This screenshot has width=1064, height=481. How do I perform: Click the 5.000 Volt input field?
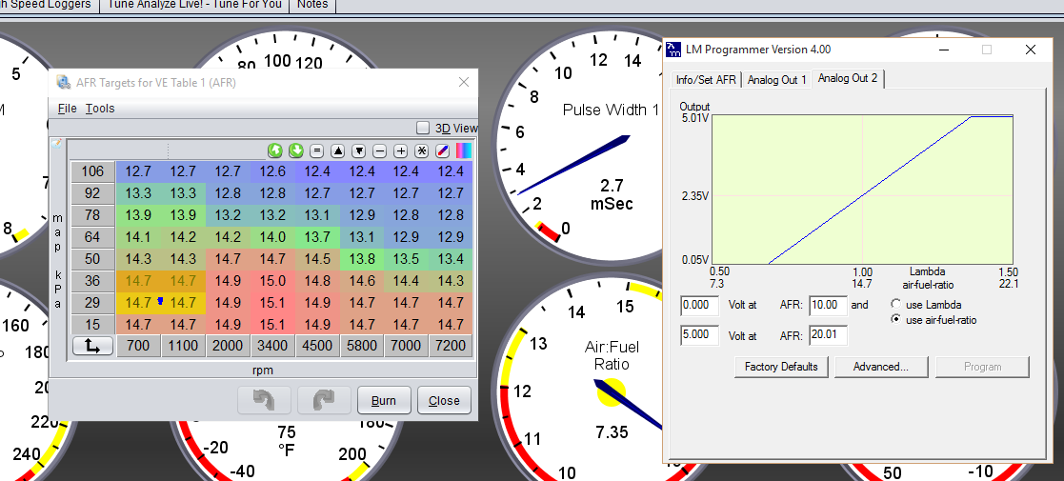pyautogui.click(x=699, y=335)
